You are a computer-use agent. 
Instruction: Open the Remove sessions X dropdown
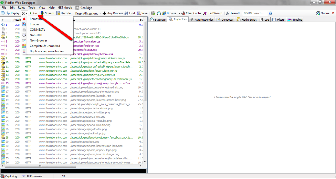24,13
